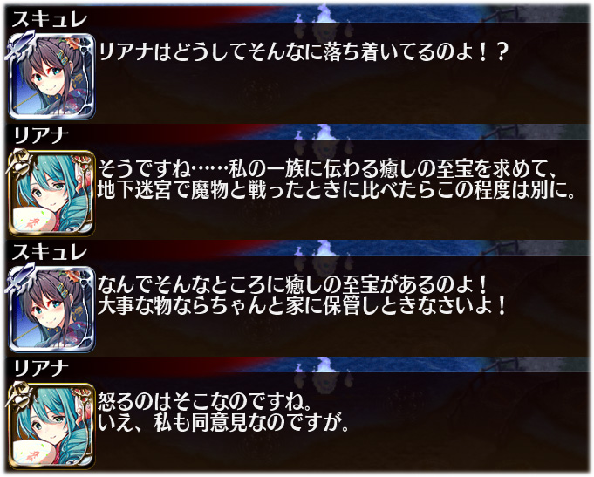Click the sword class icon on top スキュレ portrait

[x=19, y=46]
